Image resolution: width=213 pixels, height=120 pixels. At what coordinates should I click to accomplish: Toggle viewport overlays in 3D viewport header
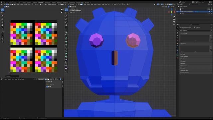click(162, 4)
